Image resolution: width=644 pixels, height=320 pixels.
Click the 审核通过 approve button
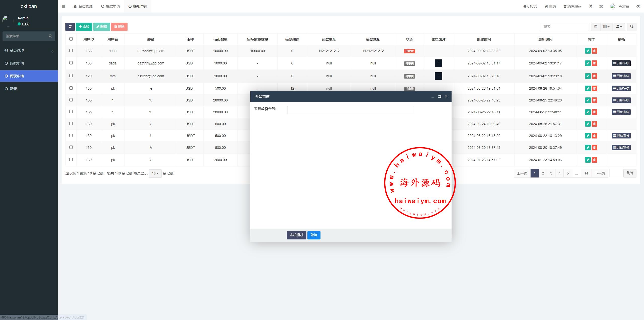[296, 235]
